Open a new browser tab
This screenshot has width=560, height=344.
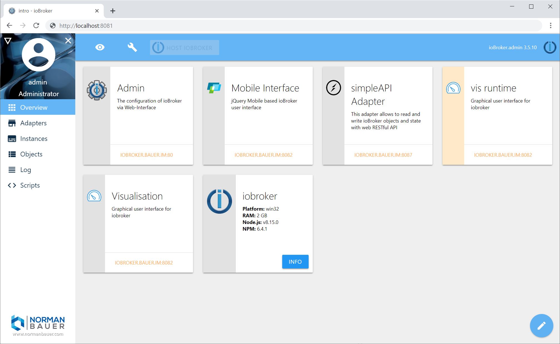[112, 11]
